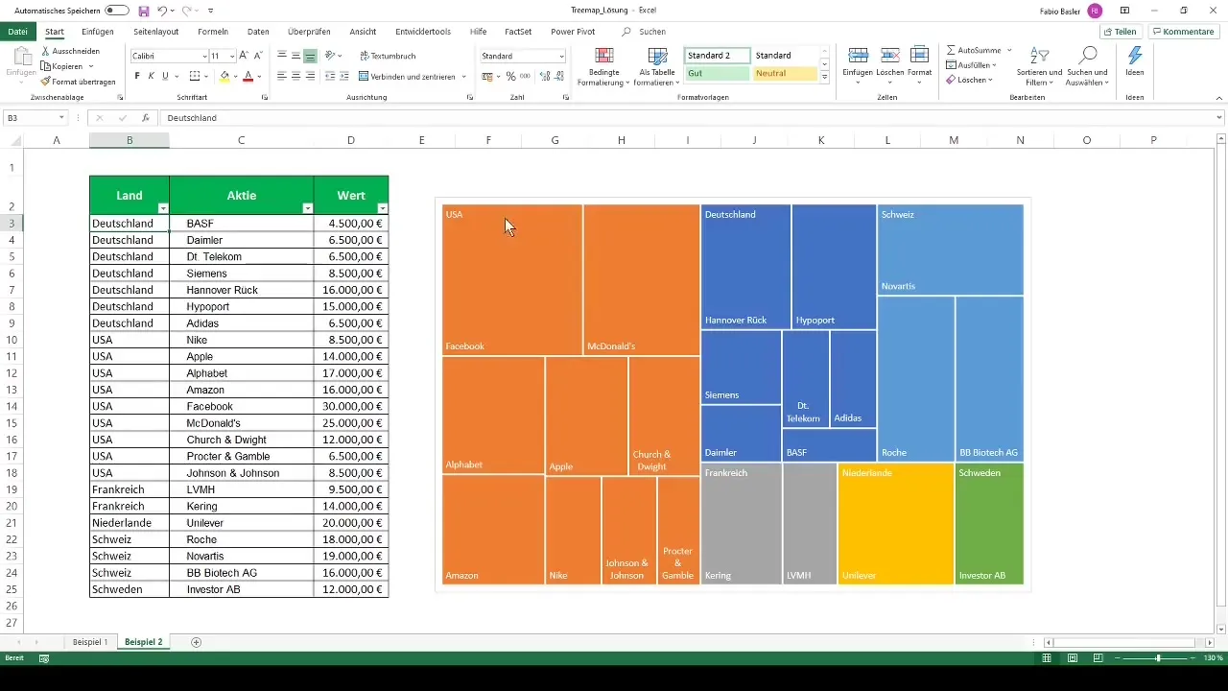The image size is (1228, 691).
Task: Click Bedingte Formatierung button
Action: (604, 65)
